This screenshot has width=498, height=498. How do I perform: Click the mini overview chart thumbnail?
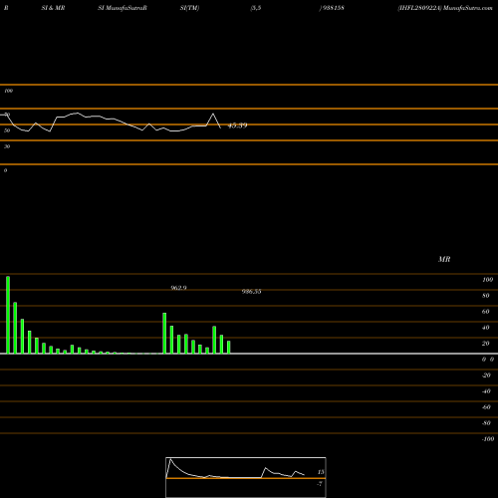(x=246, y=477)
